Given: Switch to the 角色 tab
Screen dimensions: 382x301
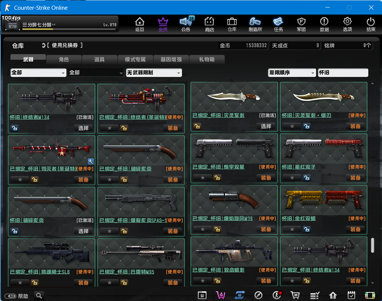Looking at the screenshot, I should (64, 59).
